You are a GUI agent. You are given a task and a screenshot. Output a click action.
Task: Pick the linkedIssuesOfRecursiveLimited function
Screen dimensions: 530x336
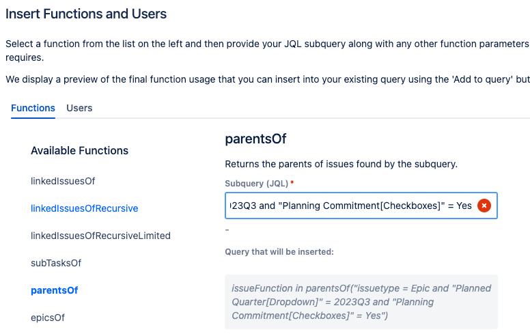pos(100,236)
